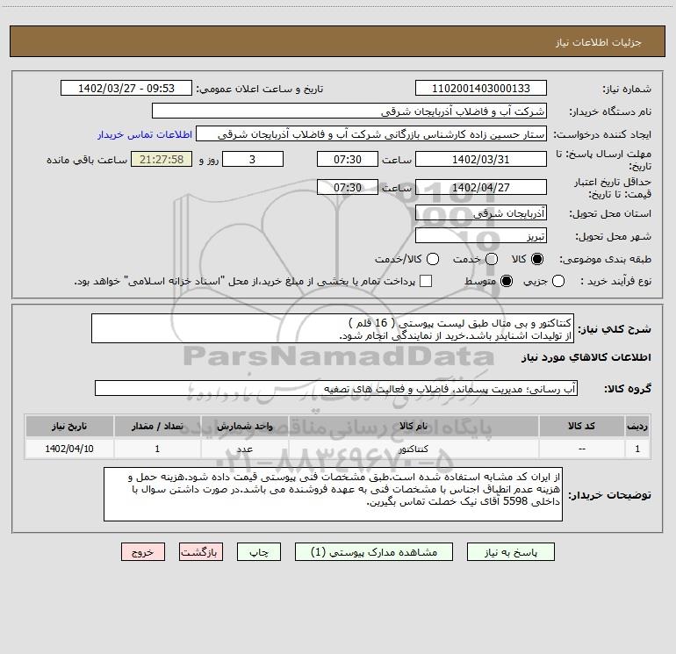Viewport: 676px width, 654px height.
Task: Select the کالا radio button
Action: (x=537, y=259)
